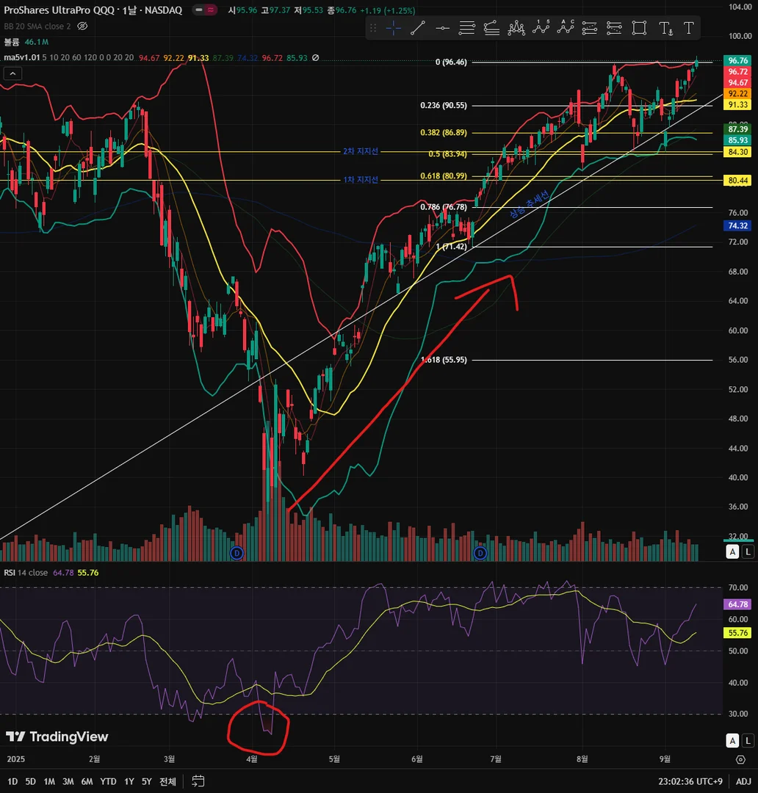Select the Elliott impulse wave 1-5 tool
758x793 pixels.
coord(541,29)
